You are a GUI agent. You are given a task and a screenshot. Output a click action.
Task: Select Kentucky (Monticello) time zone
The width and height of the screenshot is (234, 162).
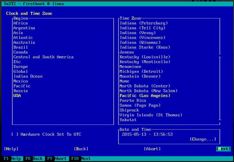145,62
